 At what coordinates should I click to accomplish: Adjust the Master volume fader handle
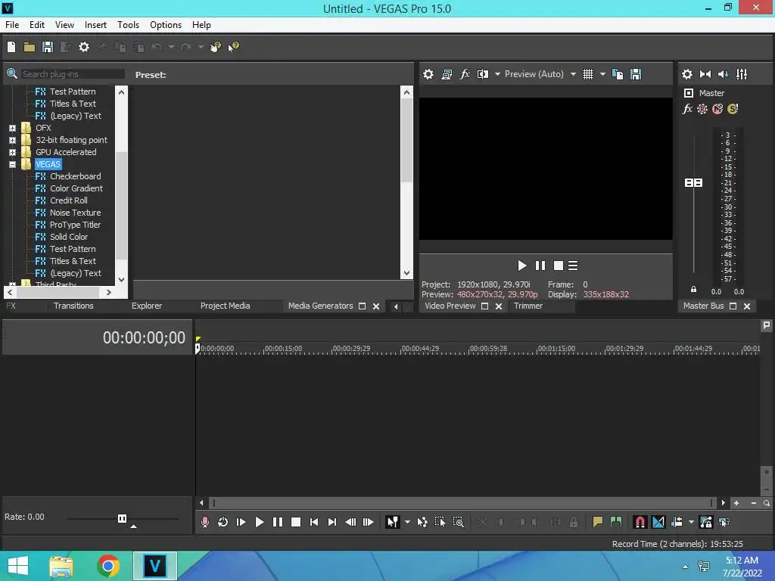click(x=693, y=183)
